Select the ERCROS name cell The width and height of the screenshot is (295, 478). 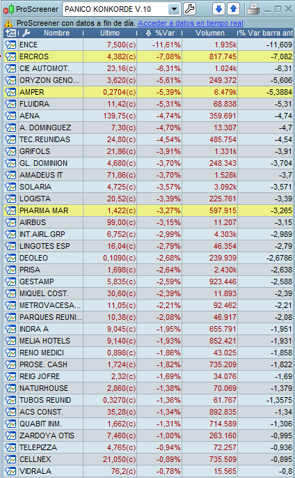(51, 56)
